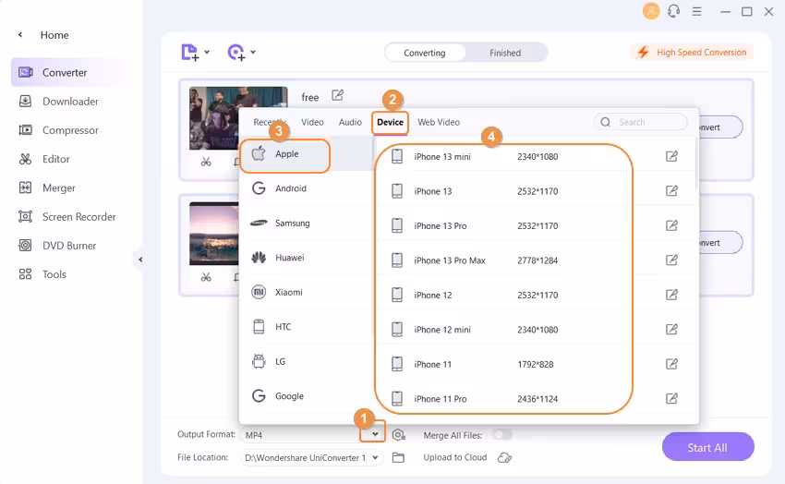Choose the iPhone 13 Pro preset
The width and height of the screenshot is (785, 484).
point(535,225)
